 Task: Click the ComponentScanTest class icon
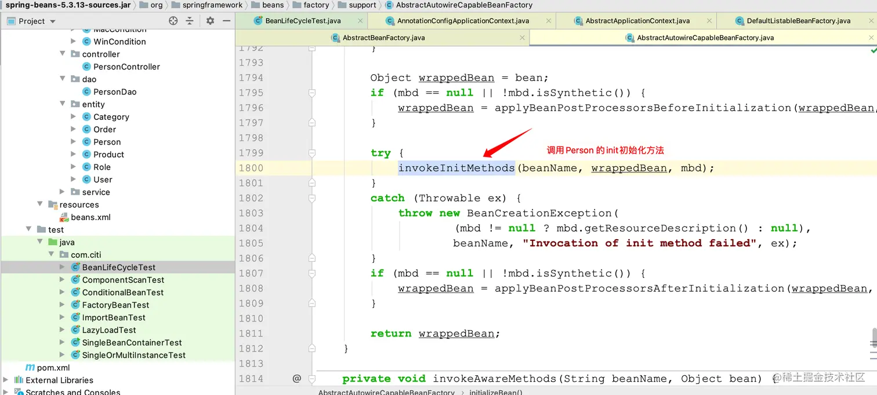pyautogui.click(x=75, y=280)
